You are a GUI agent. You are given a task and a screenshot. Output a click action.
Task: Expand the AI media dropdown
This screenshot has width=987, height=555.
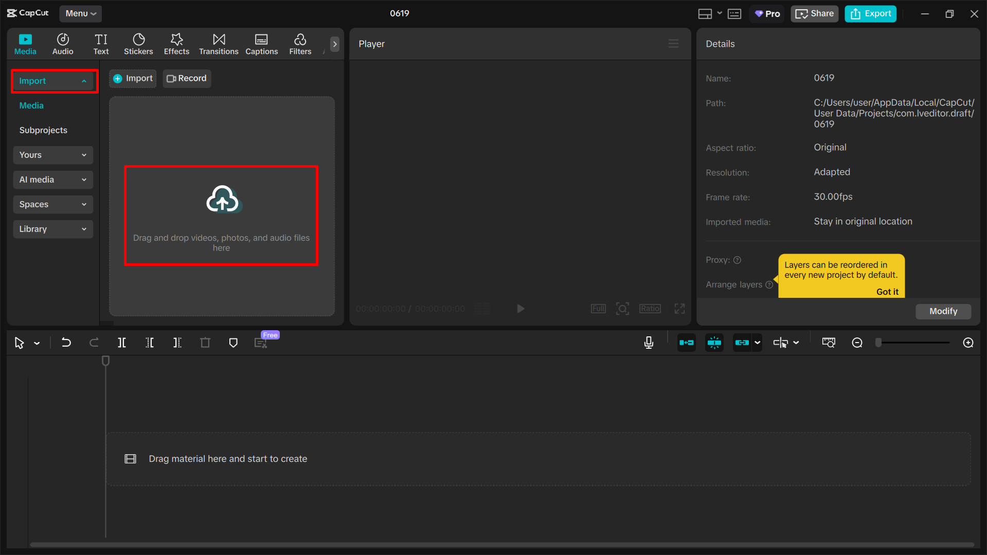coord(84,180)
